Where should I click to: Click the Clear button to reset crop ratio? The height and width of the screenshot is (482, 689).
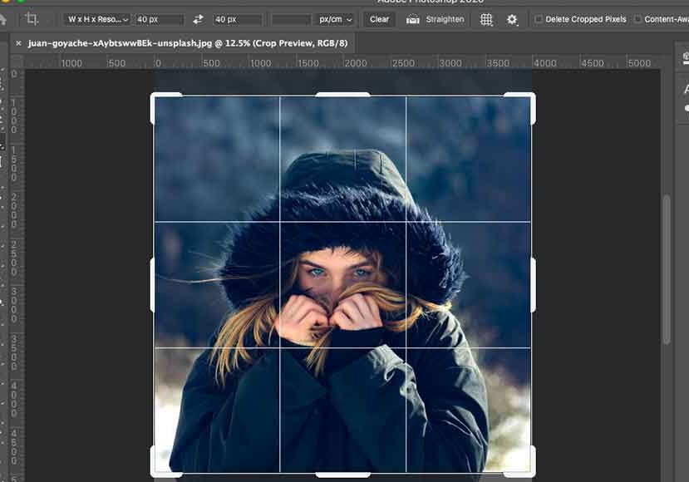tap(378, 18)
